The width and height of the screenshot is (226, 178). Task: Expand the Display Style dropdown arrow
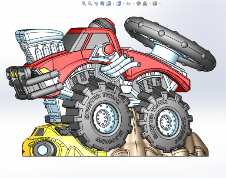coord(123,4)
